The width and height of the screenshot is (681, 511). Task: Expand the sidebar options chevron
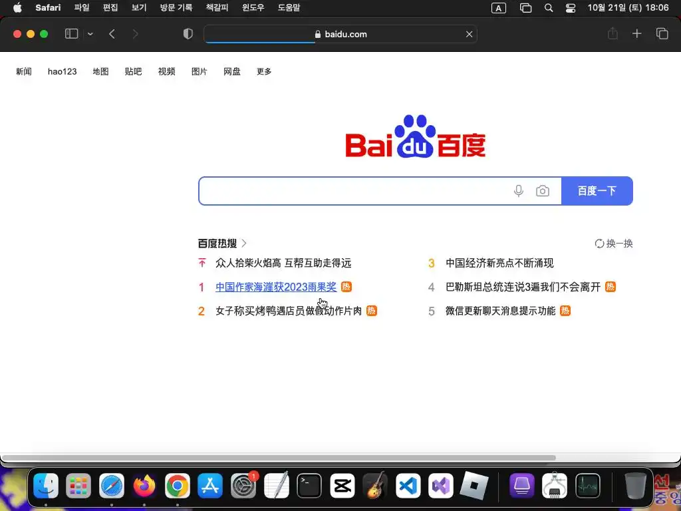[x=90, y=34]
